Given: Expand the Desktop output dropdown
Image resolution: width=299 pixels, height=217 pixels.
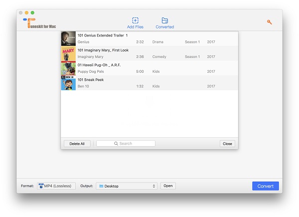Looking at the screenshot, I should pyautogui.click(x=127, y=186).
